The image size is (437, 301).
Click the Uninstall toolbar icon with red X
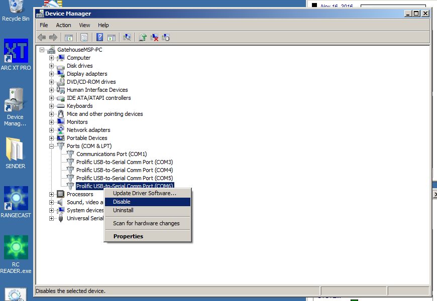(x=154, y=37)
